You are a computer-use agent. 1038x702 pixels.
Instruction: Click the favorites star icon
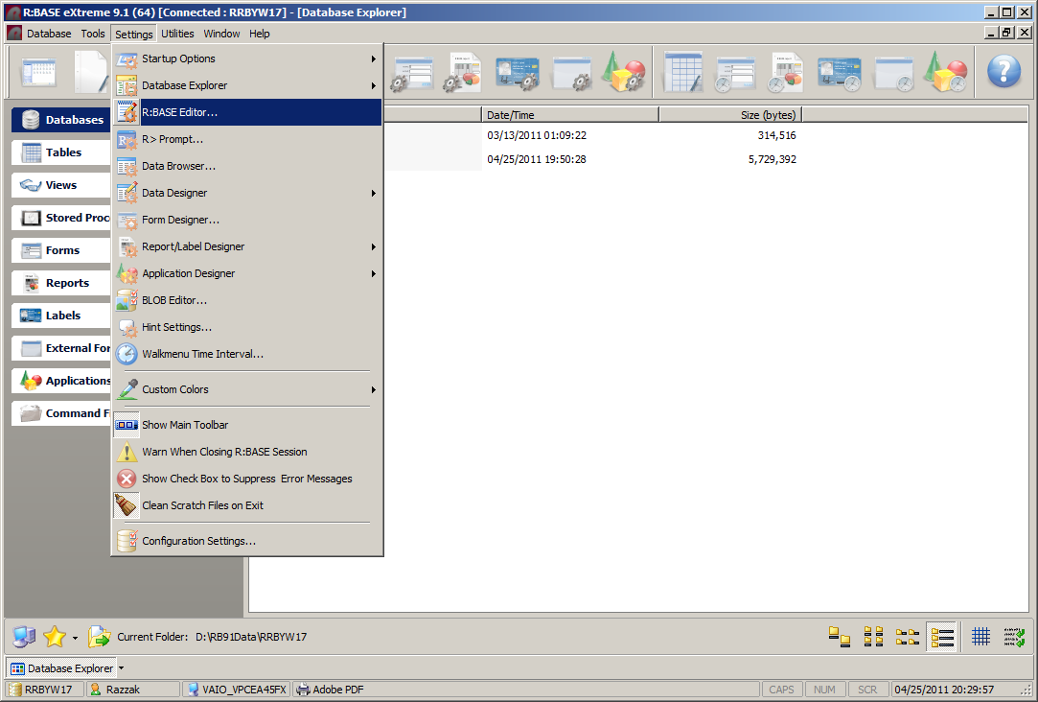(55, 636)
